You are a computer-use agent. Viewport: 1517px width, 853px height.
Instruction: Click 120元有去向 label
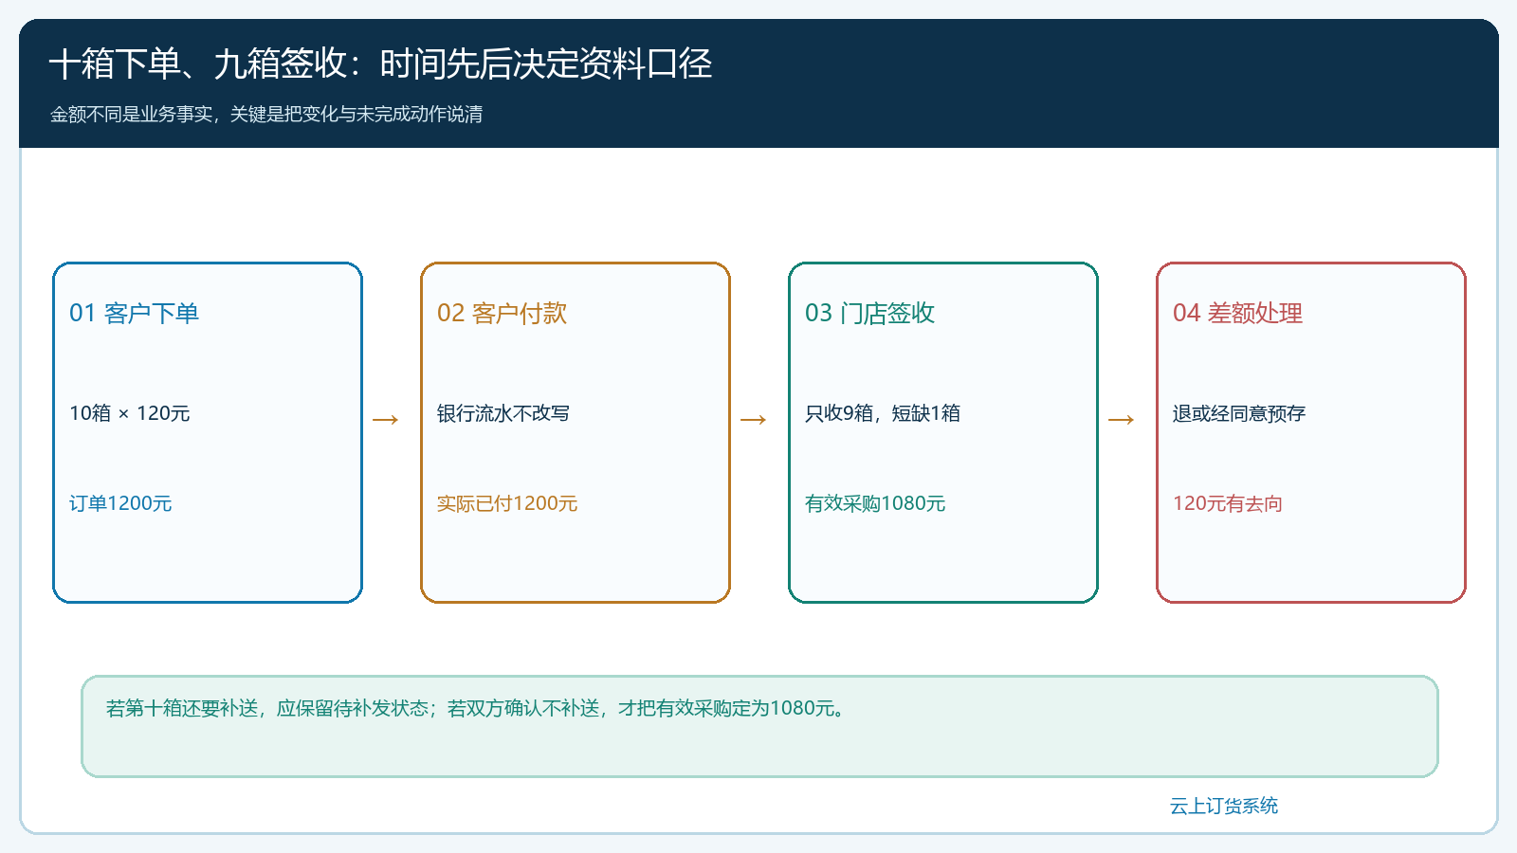pos(1228,503)
